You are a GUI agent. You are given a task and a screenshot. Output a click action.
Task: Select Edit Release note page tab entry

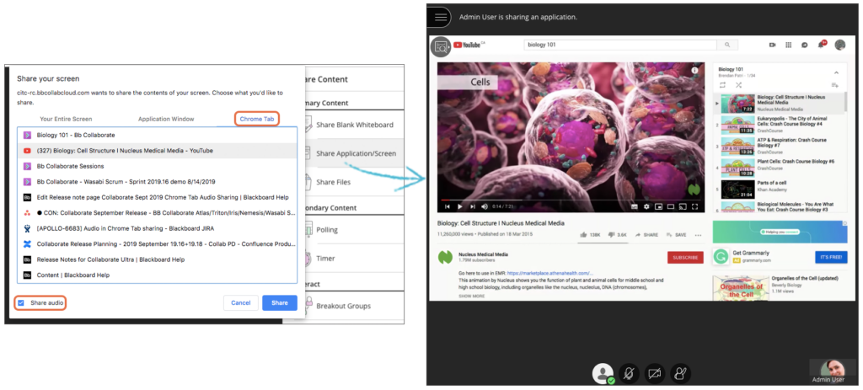(158, 197)
